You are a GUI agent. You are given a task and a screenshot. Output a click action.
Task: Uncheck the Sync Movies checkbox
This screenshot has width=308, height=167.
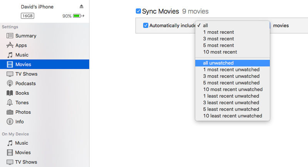point(138,11)
